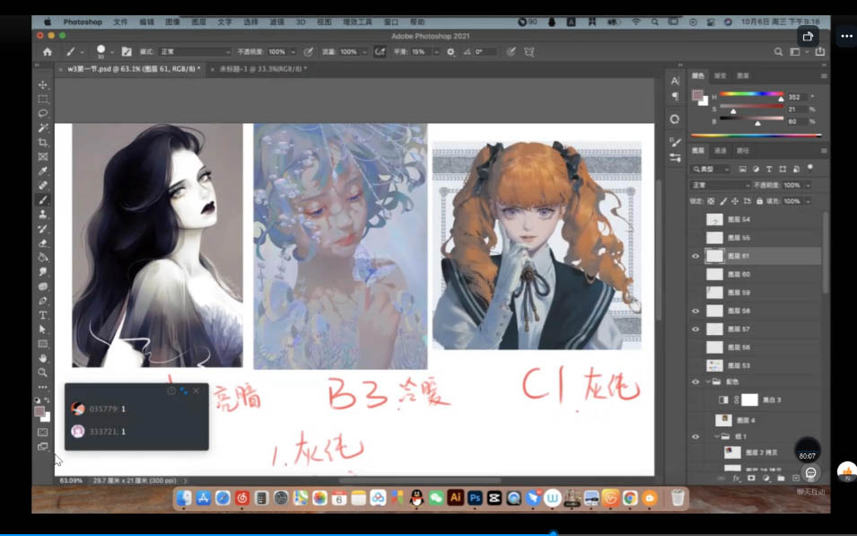857x536 pixels.
Task: Select the Crop tool
Action: pyautogui.click(x=43, y=142)
